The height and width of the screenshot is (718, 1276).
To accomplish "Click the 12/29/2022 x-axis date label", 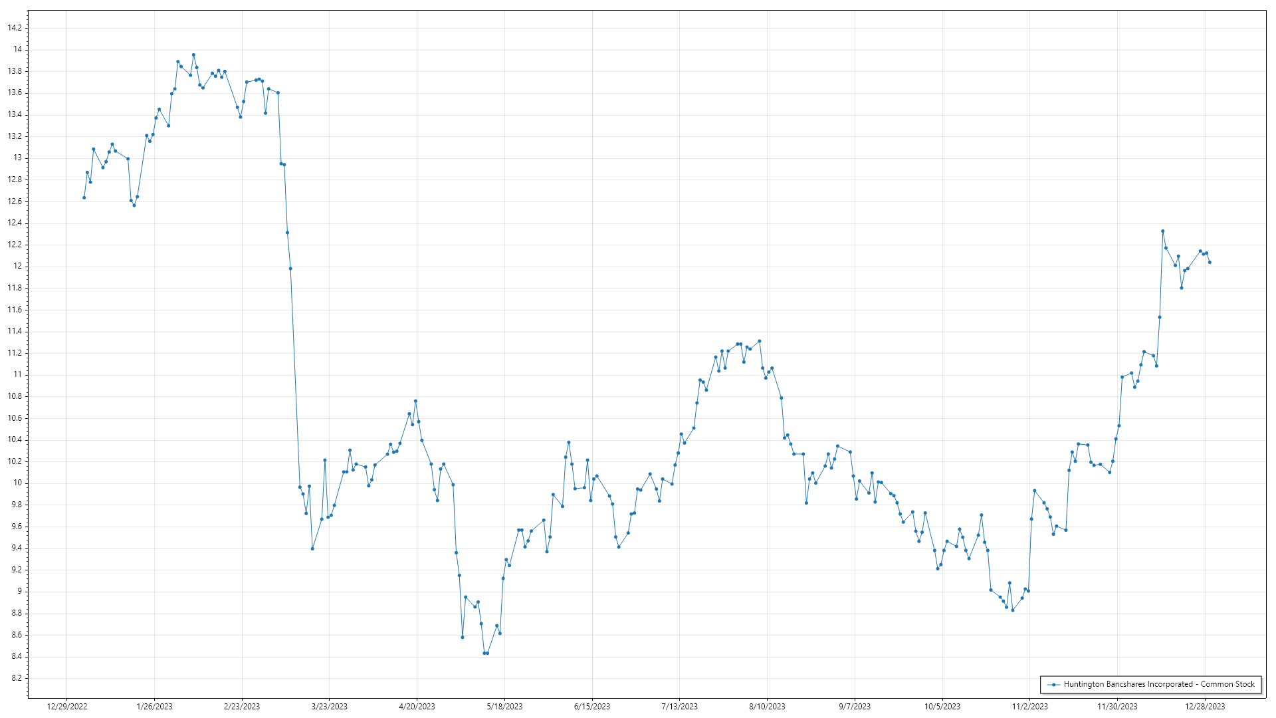I will pyautogui.click(x=67, y=707).
